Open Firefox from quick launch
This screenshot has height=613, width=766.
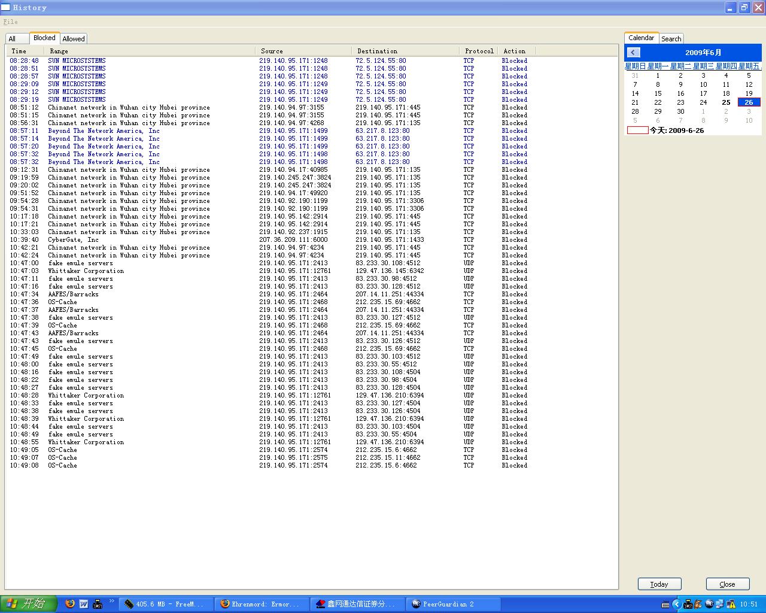[70, 604]
